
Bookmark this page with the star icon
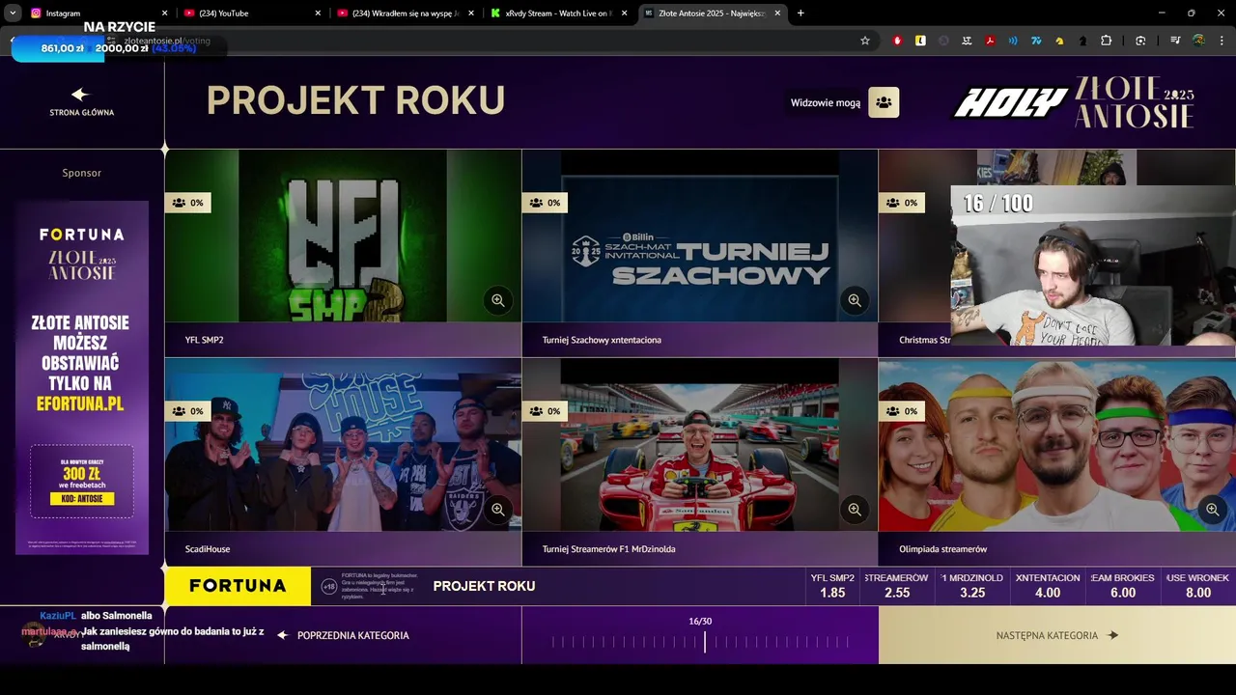(x=865, y=41)
